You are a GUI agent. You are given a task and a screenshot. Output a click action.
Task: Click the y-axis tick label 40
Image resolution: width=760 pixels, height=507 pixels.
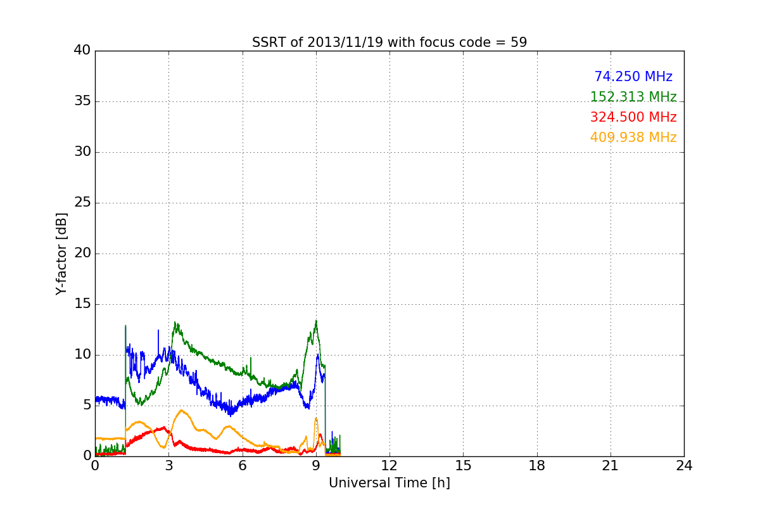pos(81,51)
